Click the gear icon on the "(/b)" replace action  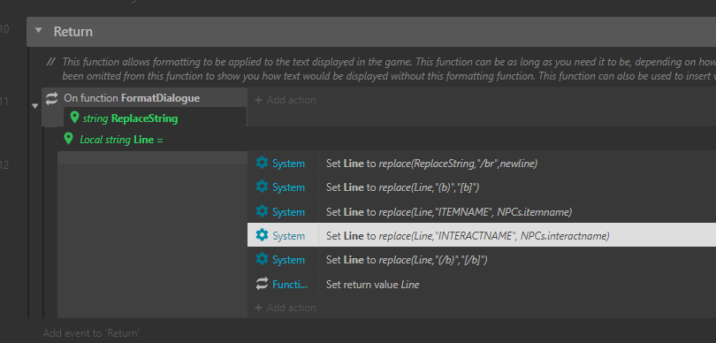[x=262, y=259]
